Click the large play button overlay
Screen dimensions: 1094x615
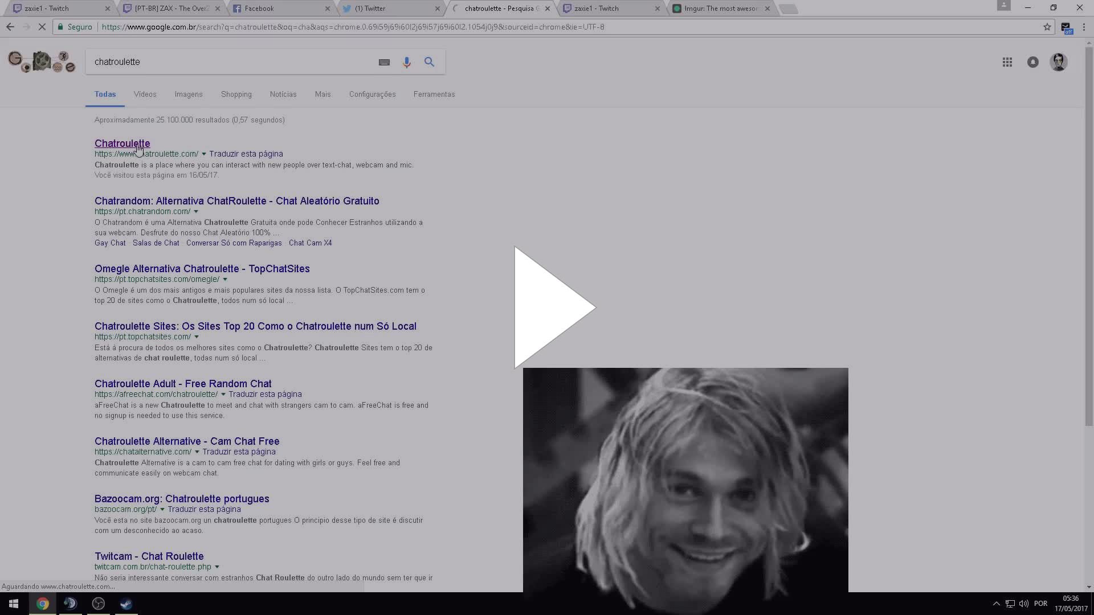point(554,307)
